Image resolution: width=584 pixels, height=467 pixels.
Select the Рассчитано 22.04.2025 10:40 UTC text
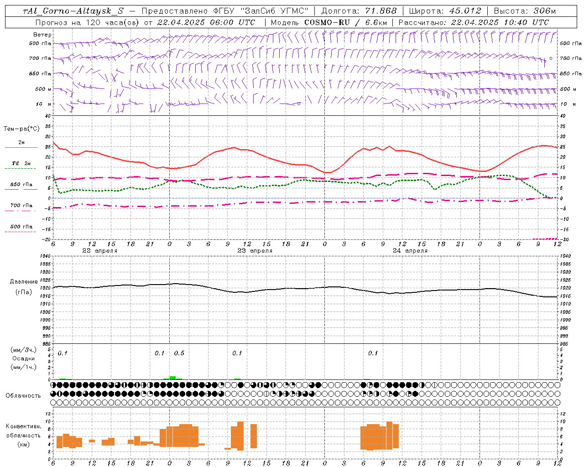[474, 22]
